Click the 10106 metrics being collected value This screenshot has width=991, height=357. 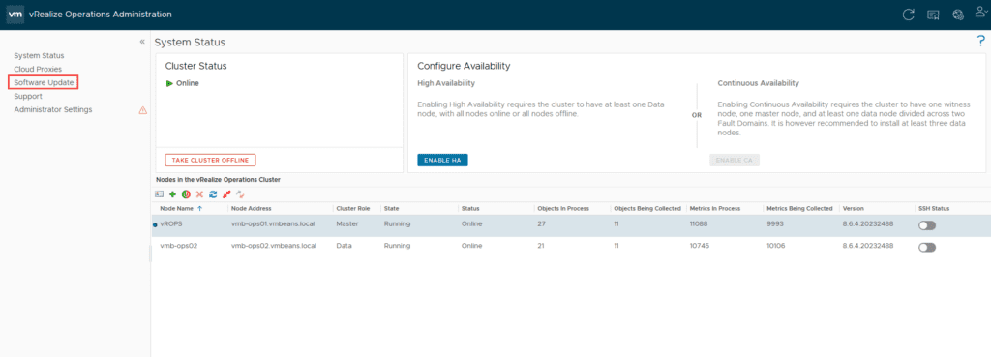click(x=775, y=246)
